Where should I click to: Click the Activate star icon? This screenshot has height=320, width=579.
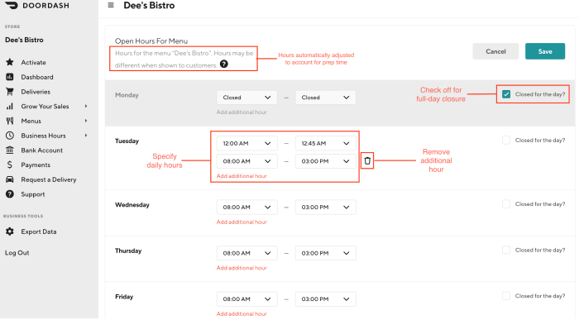click(x=10, y=62)
